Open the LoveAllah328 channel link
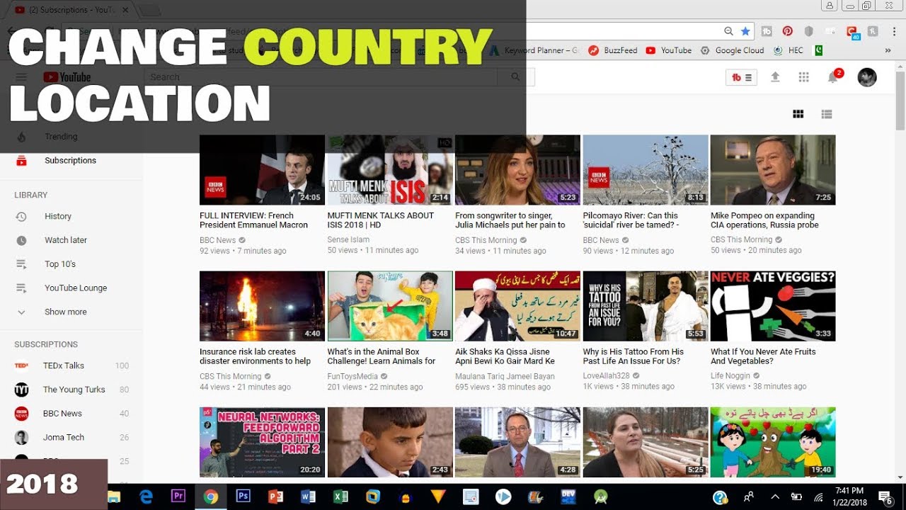Viewport: 906px width, 510px height. pos(606,376)
